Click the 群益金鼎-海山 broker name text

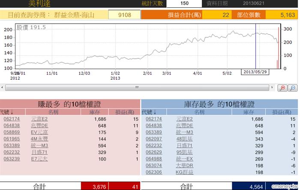pyautogui.click(x=74, y=15)
